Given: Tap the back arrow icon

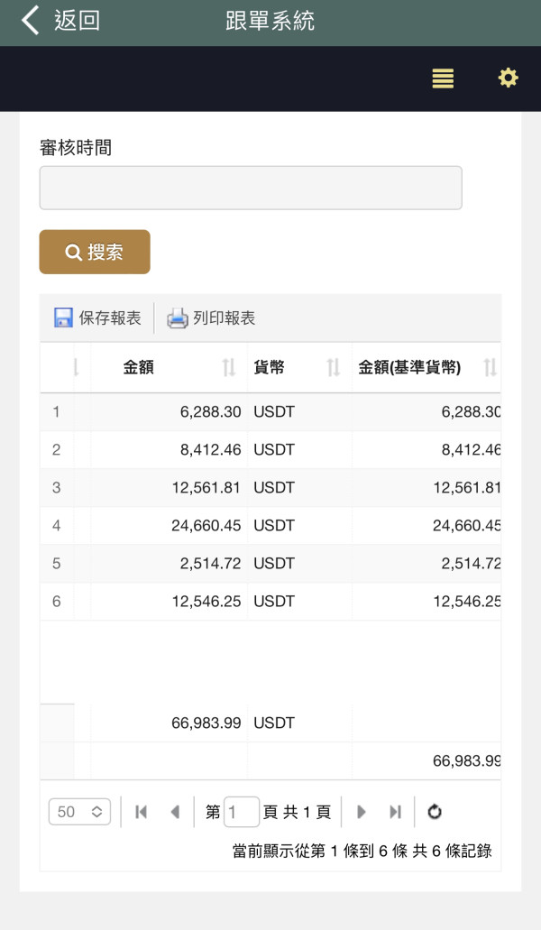Looking at the screenshot, I should coord(31,21).
